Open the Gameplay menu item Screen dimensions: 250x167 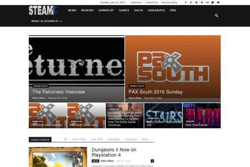tap(106, 10)
